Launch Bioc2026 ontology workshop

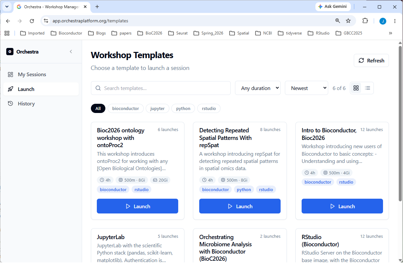(138, 206)
